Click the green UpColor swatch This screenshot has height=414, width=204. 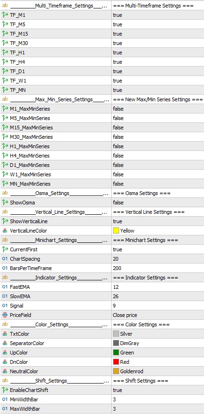tap(116, 353)
